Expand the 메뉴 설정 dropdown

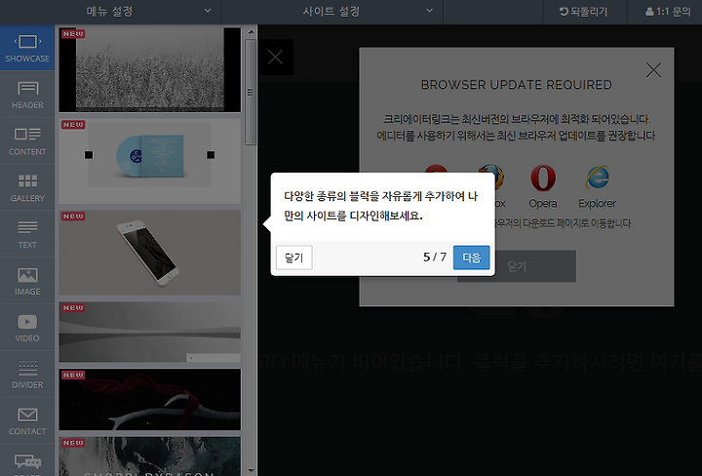pos(110,12)
